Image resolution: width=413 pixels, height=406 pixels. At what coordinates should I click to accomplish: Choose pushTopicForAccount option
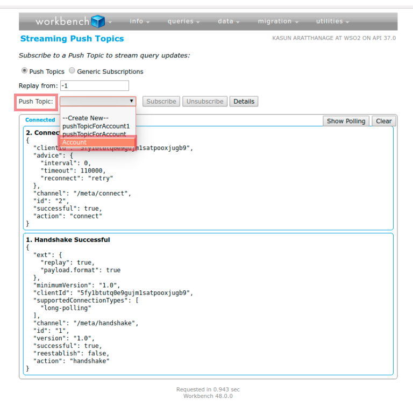(x=94, y=134)
